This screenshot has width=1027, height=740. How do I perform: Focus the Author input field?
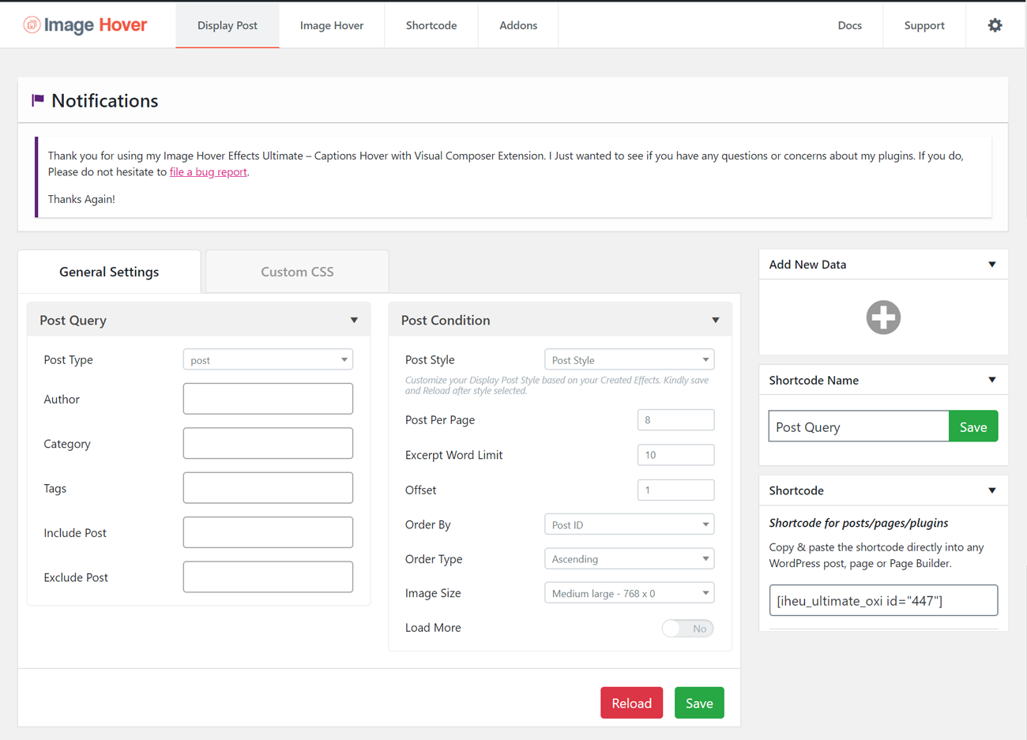[268, 399]
